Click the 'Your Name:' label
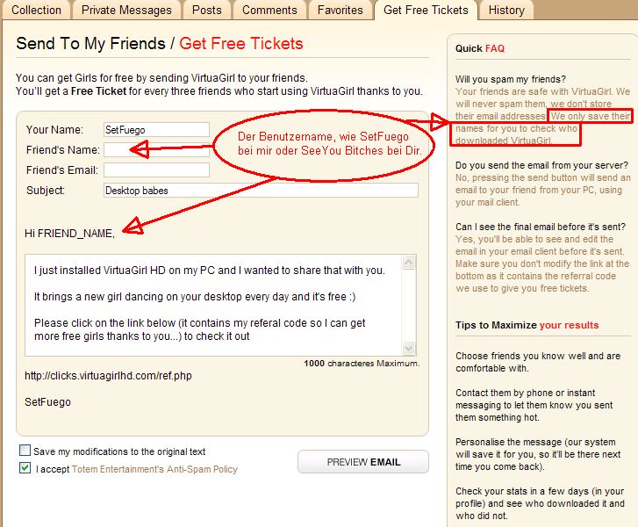The height and width of the screenshot is (527, 638). click(x=54, y=130)
